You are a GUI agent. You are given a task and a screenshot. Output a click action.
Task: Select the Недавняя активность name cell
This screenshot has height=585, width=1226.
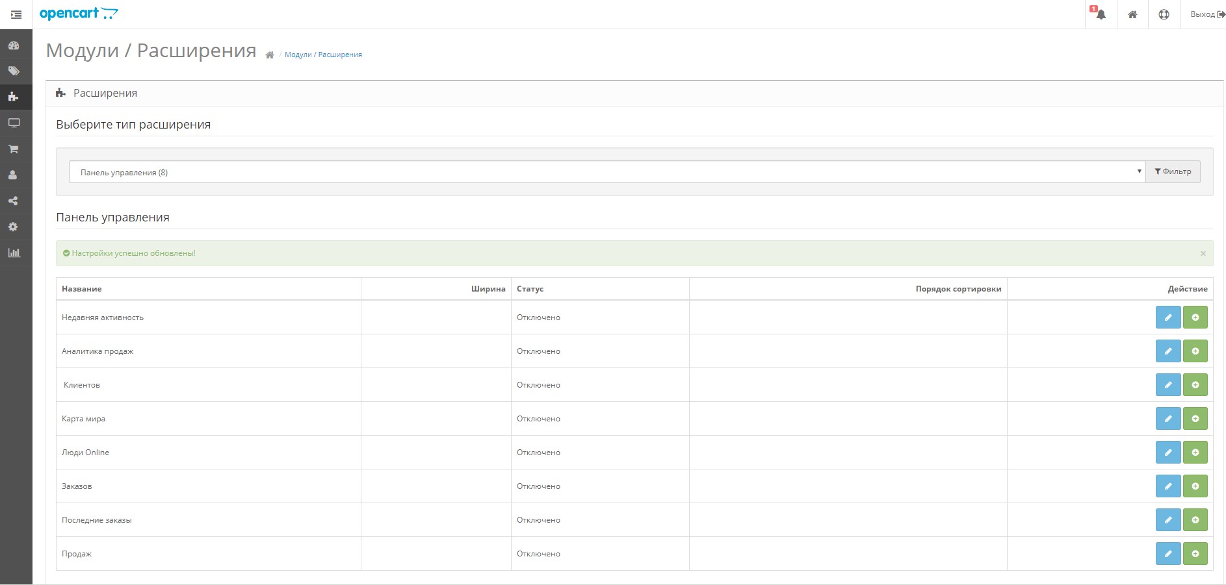point(209,317)
